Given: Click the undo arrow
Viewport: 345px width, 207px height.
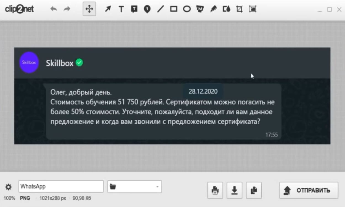Looking at the screenshot, I should pyautogui.click(x=54, y=9).
